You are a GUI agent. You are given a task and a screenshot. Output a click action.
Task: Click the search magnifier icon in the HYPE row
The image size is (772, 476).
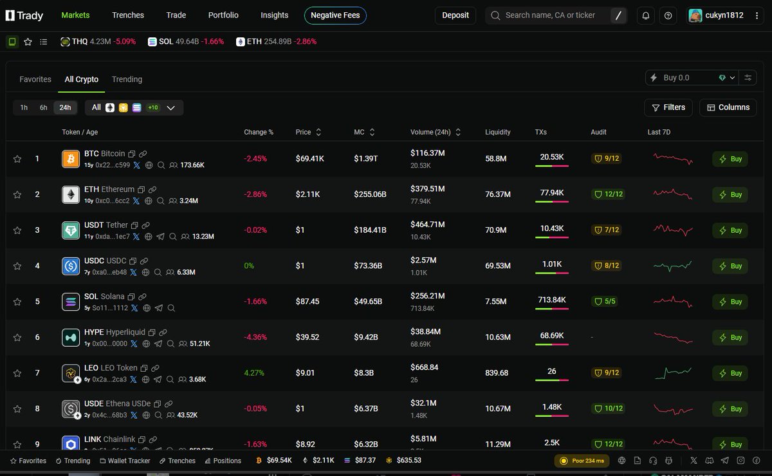click(x=171, y=343)
